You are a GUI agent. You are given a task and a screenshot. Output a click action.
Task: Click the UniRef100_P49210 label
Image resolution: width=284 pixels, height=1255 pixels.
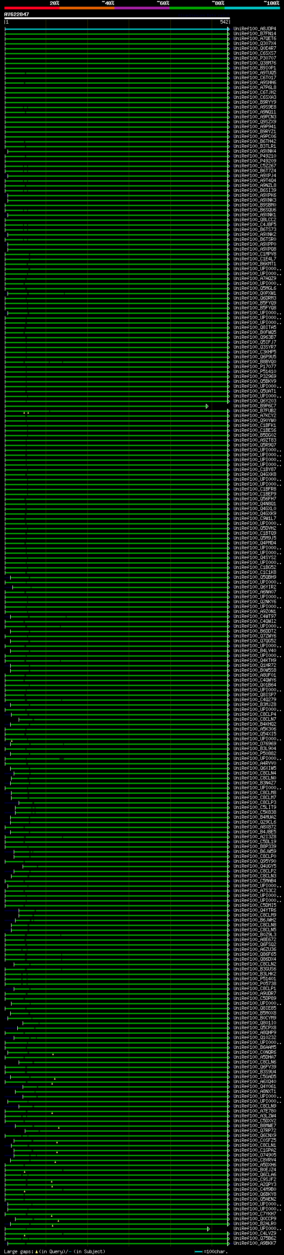pos(255,156)
